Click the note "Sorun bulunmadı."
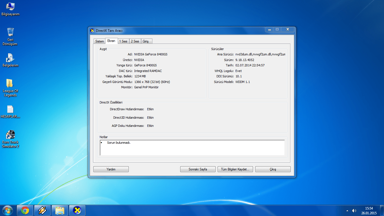 [x=119, y=143]
